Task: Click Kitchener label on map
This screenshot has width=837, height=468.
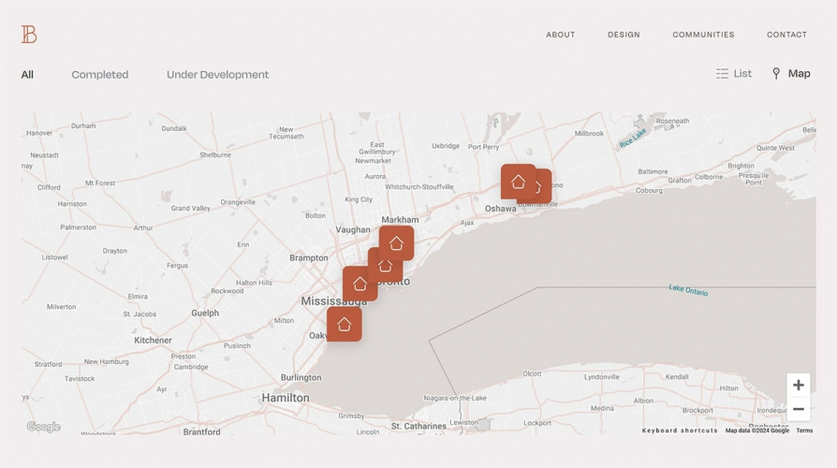Action: pos(153,340)
